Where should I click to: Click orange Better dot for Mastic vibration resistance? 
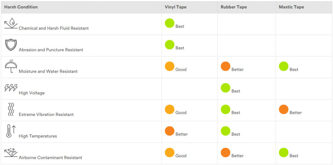click(284, 109)
